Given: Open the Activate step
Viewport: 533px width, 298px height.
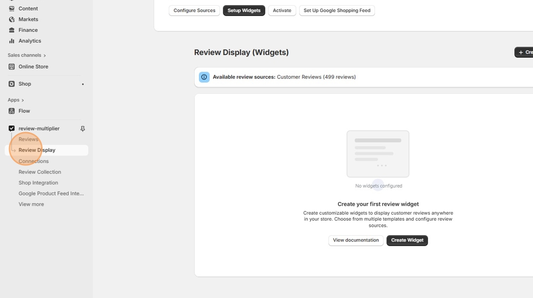Looking at the screenshot, I should [282, 10].
